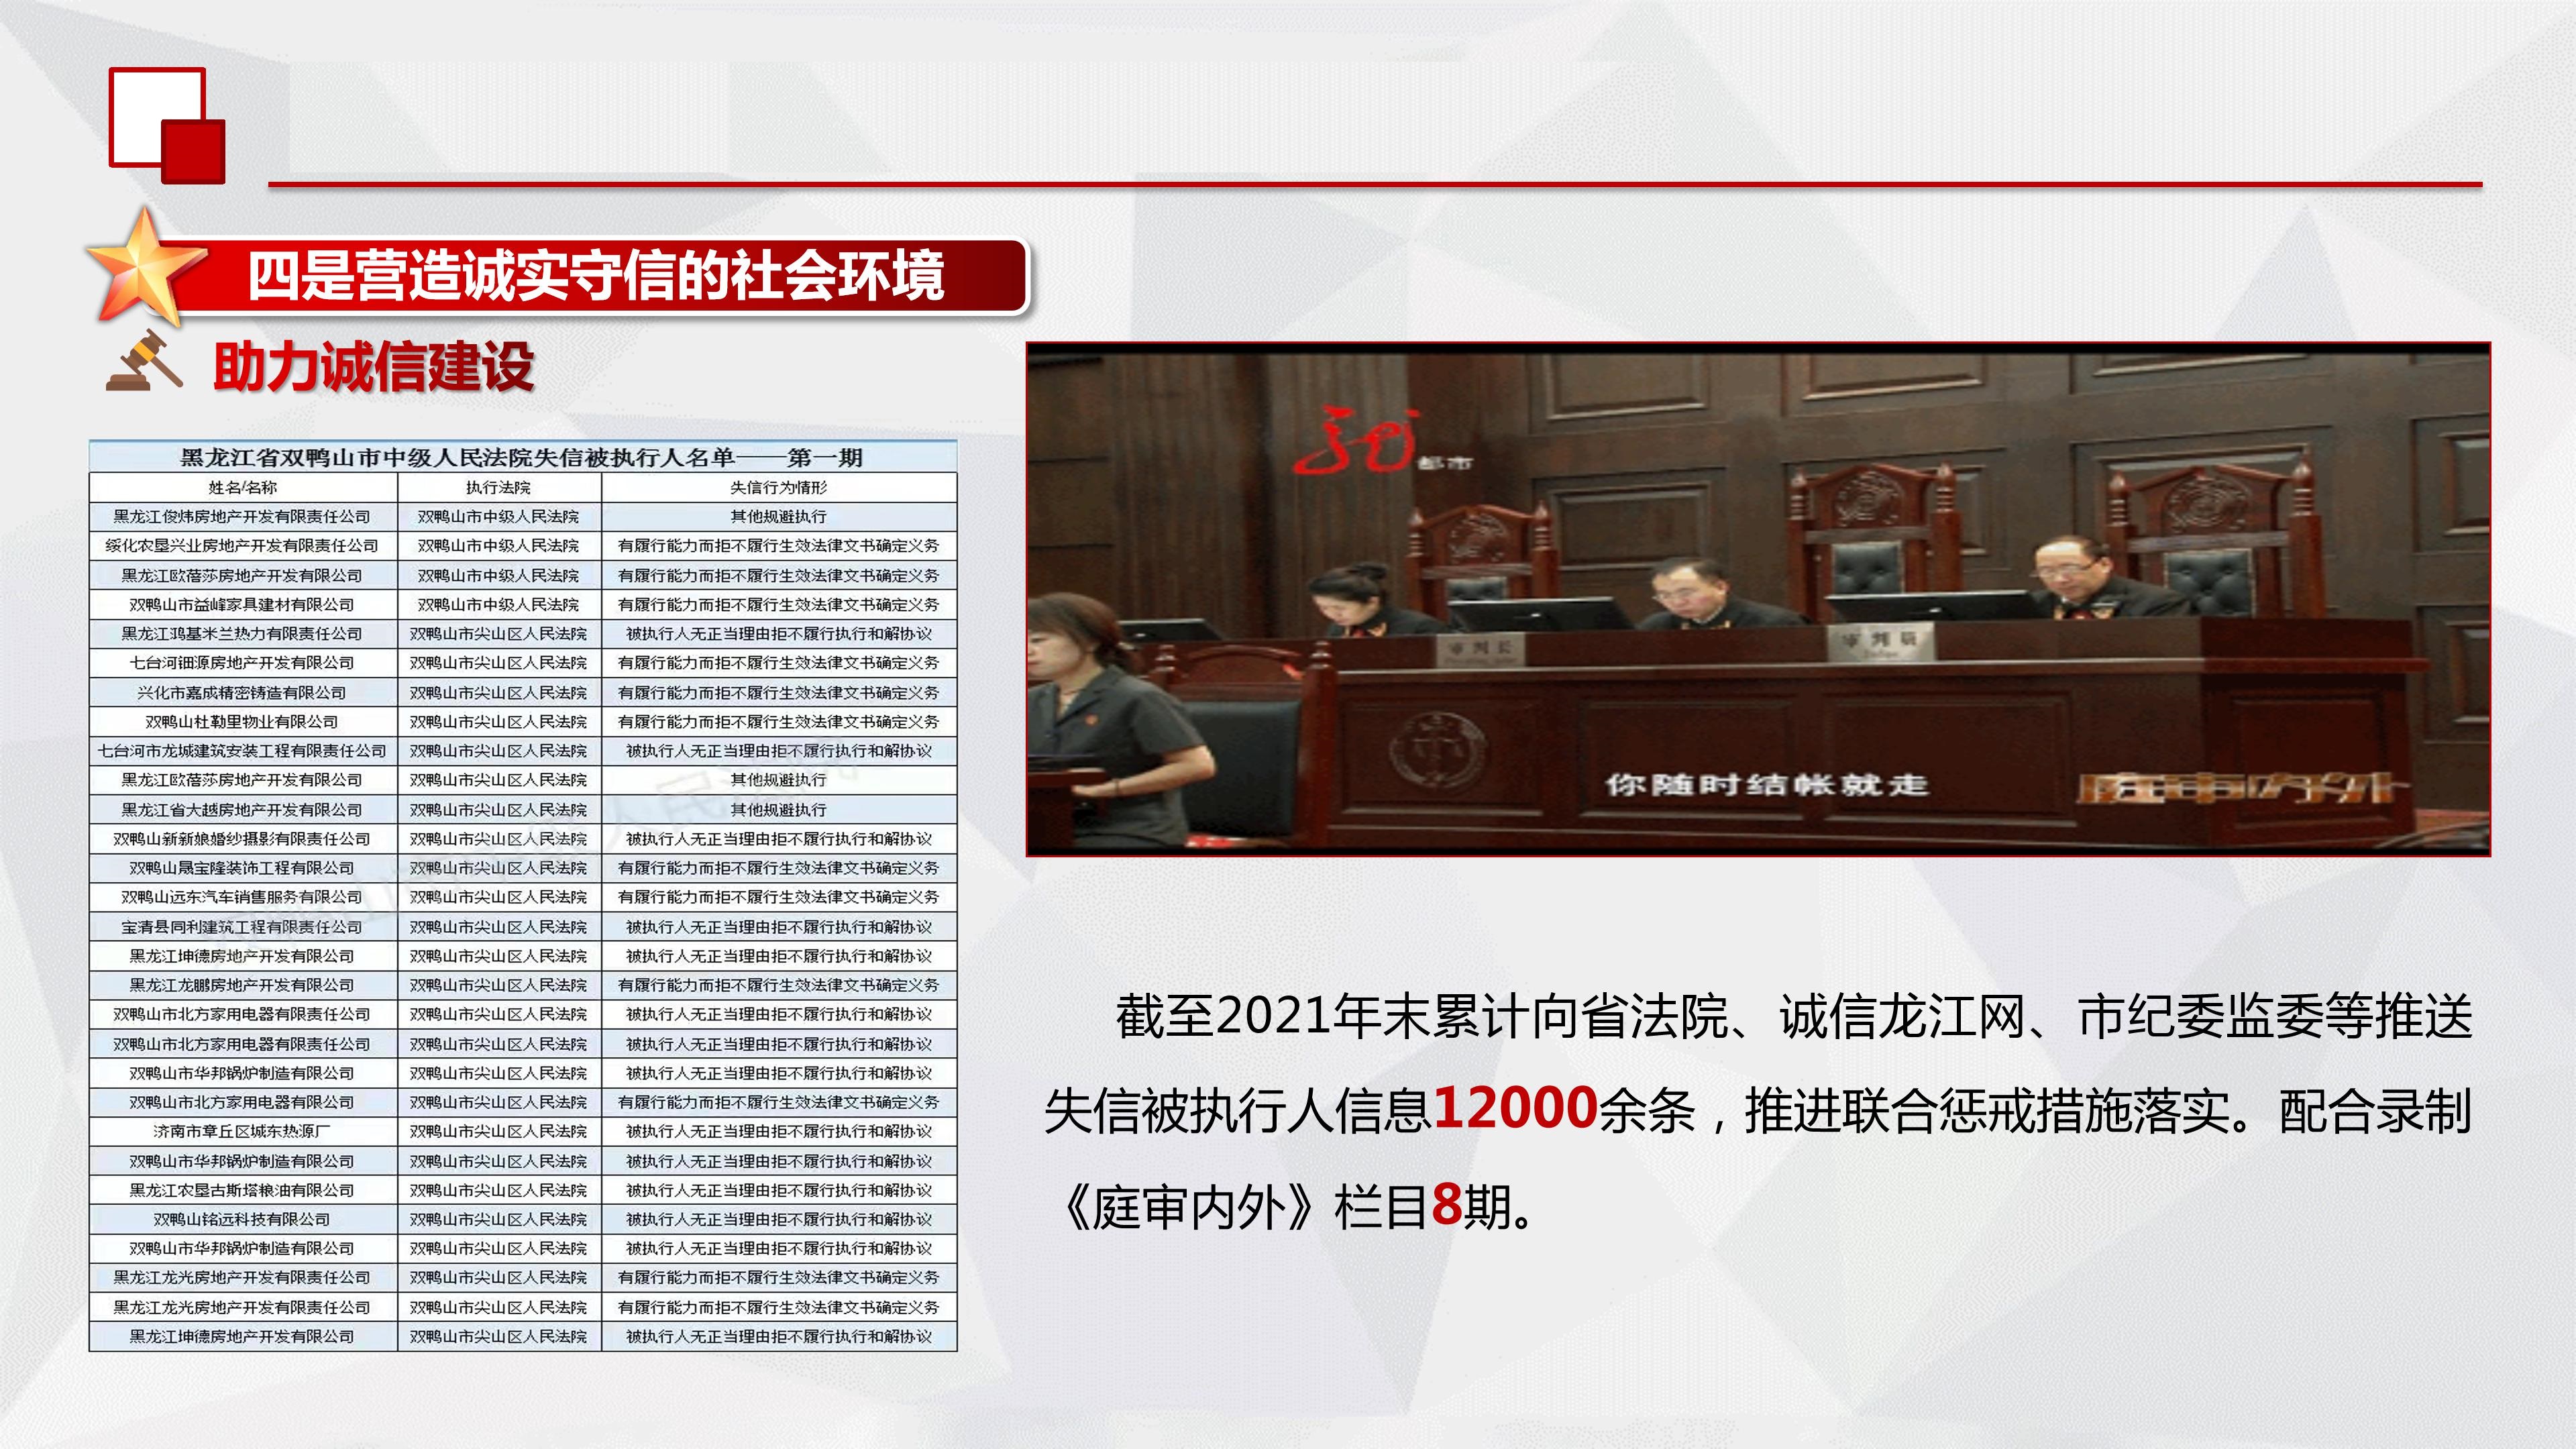This screenshot has width=2576, height=1449.
Task: Click the cell 济南市章丘区城东热源厂
Action: [x=242, y=1131]
